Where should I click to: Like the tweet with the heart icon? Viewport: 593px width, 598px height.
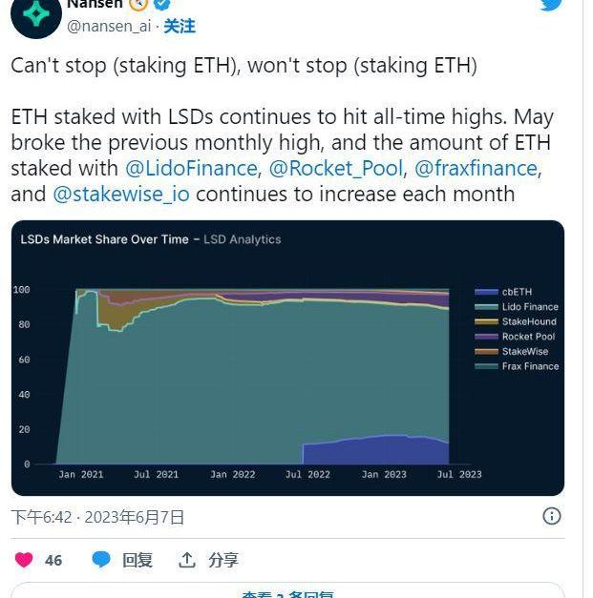tap(24, 560)
